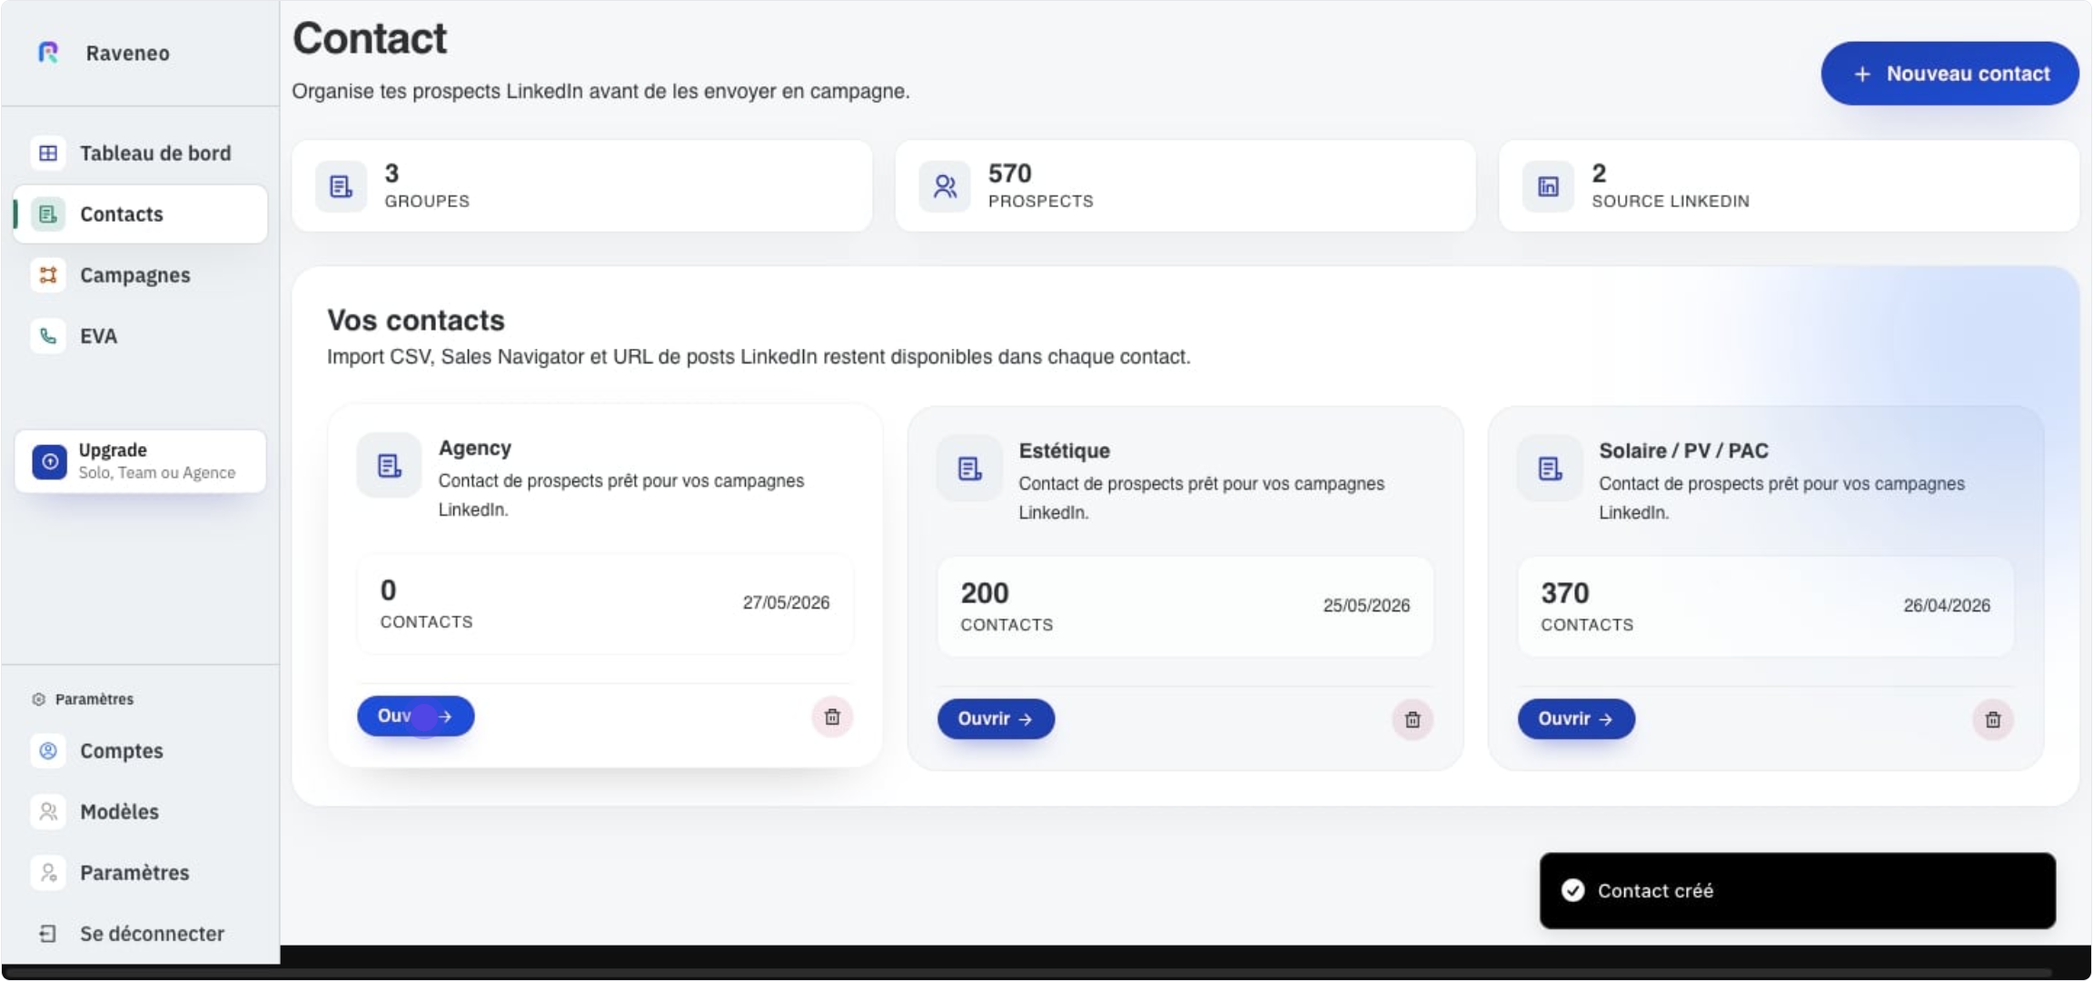Delete the Solaire / PV / PAC group
Screen dimensions: 2093x981
coord(1993,720)
